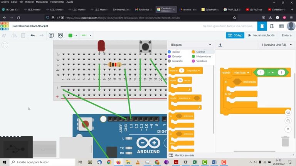Click the rotate tool icon
The image size is (296, 166).
point(4,35)
